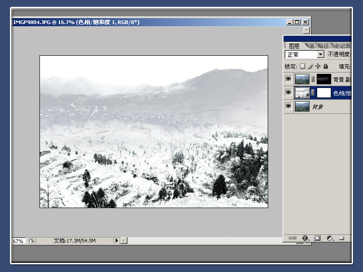Select black mask of 背景 副本
The height and width of the screenshot is (272, 363).
[324, 79]
